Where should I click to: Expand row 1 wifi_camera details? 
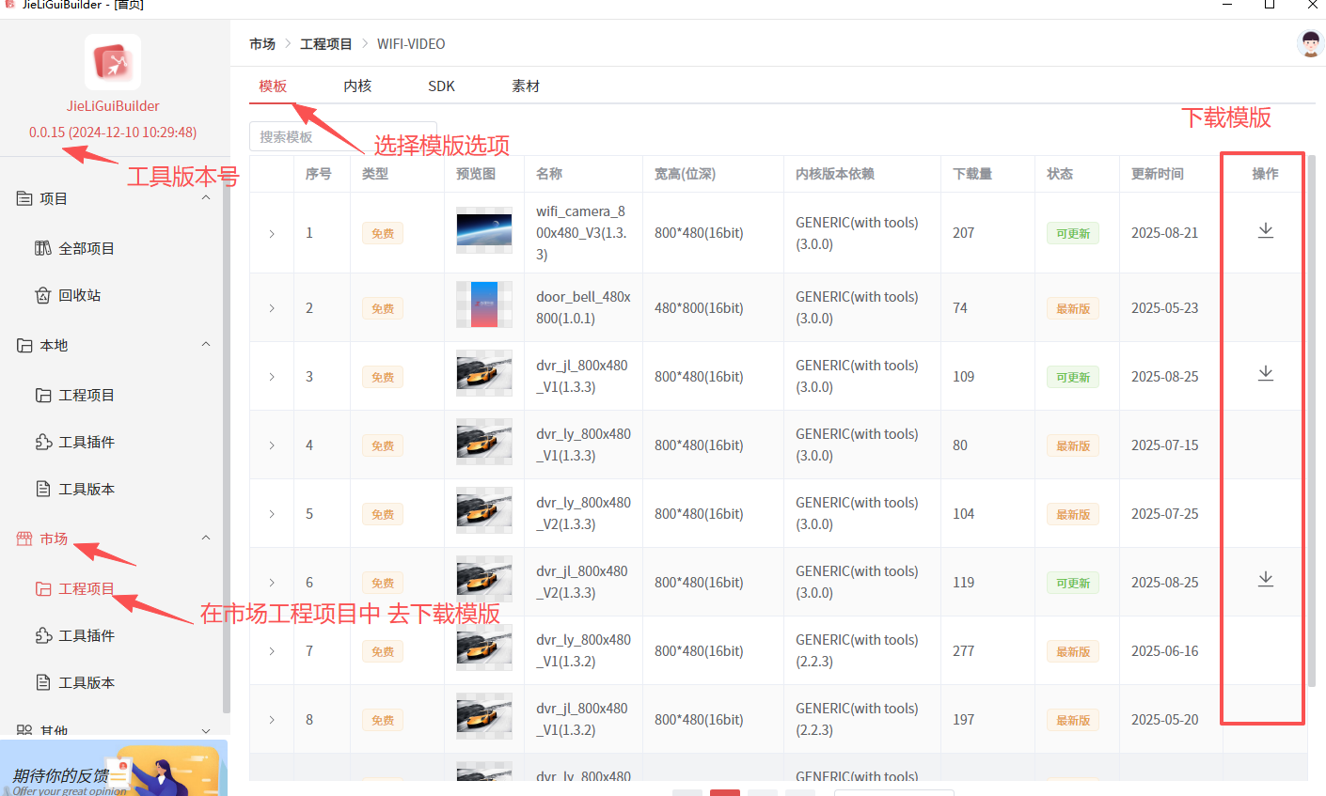coord(272,233)
